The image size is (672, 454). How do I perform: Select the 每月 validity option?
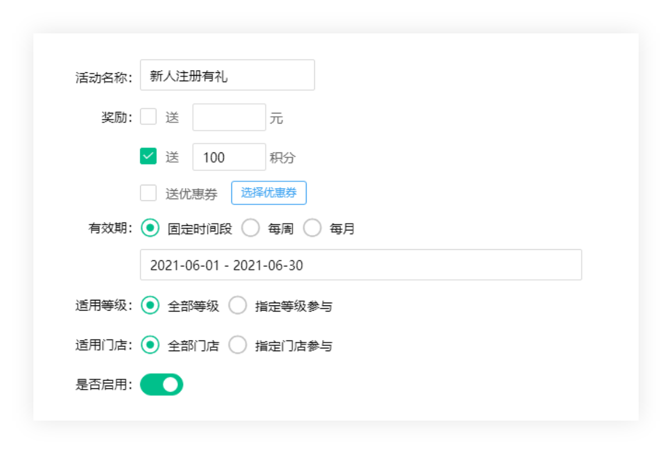point(313,228)
